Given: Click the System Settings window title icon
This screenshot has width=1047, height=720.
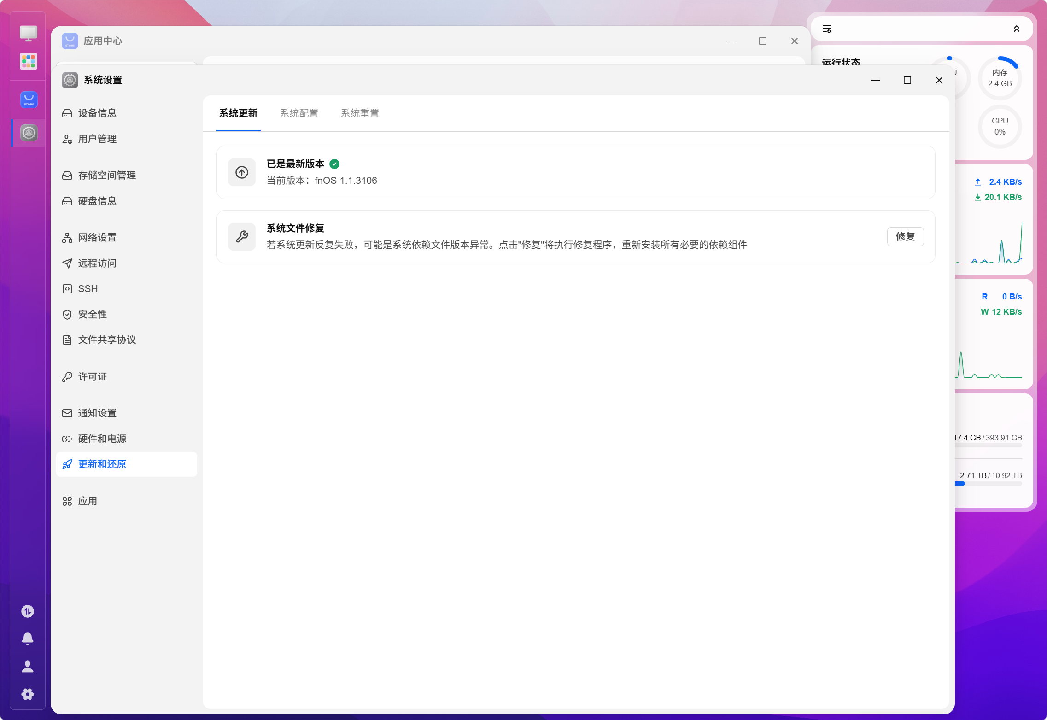Looking at the screenshot, I should click(70, 80).
